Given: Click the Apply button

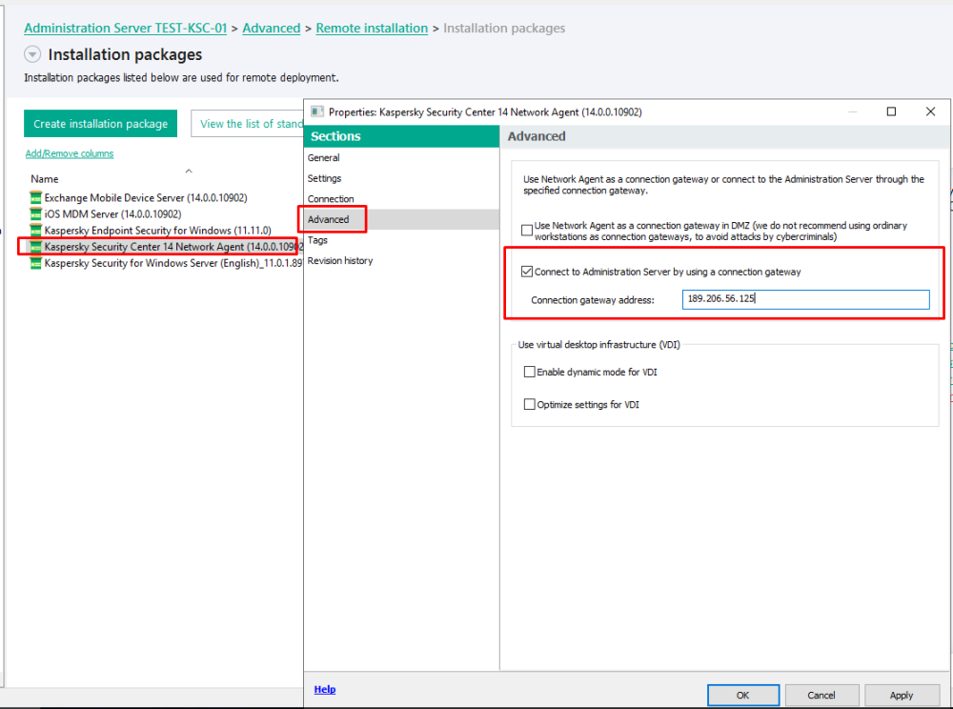Looking at the screenshot, I should [901, 695].
